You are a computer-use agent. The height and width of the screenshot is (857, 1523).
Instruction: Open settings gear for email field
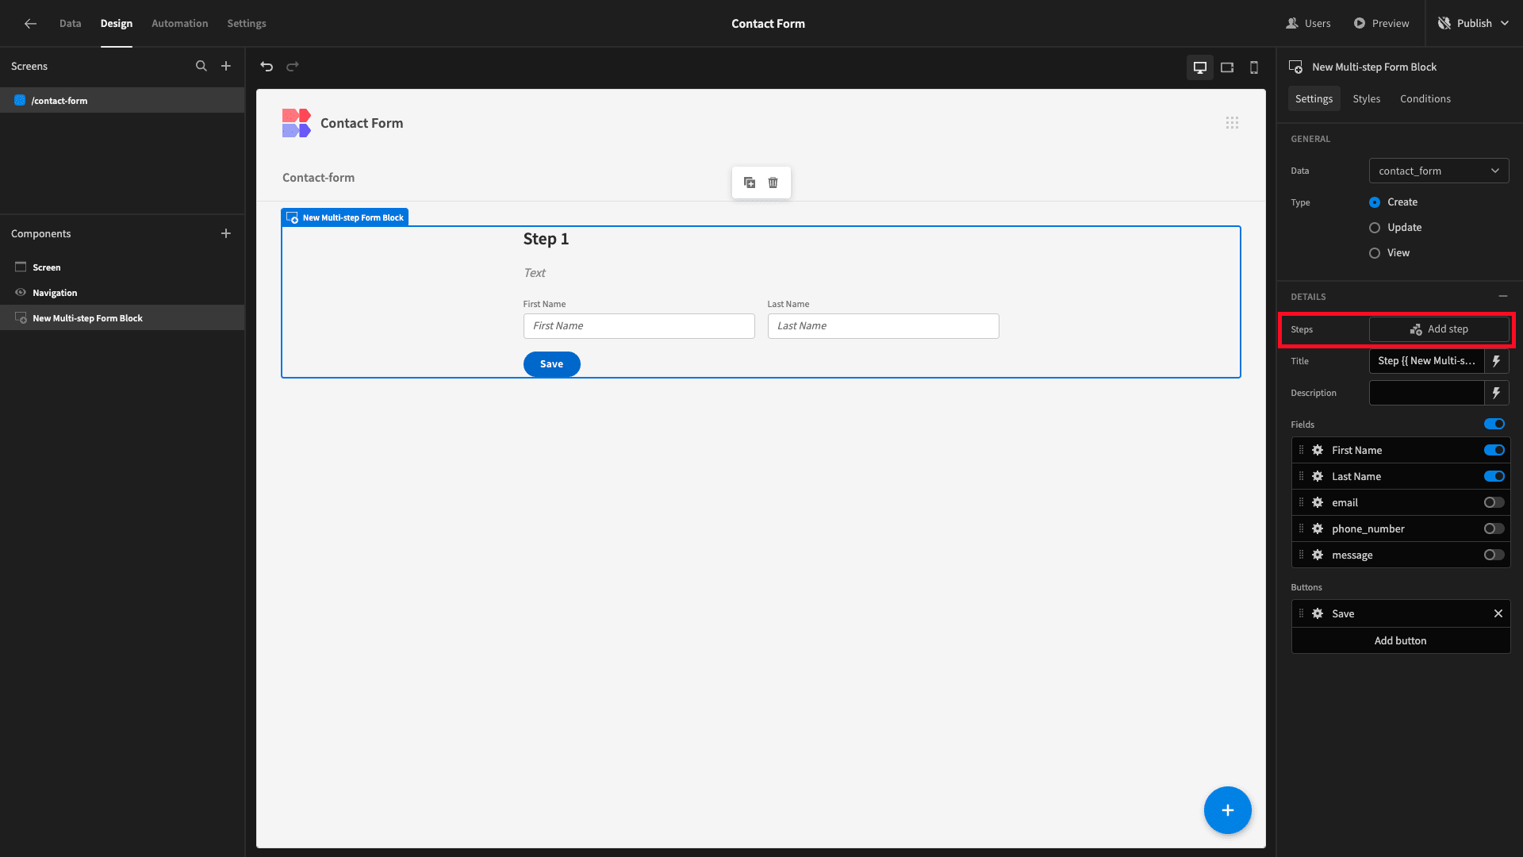tap(1318, 502)
